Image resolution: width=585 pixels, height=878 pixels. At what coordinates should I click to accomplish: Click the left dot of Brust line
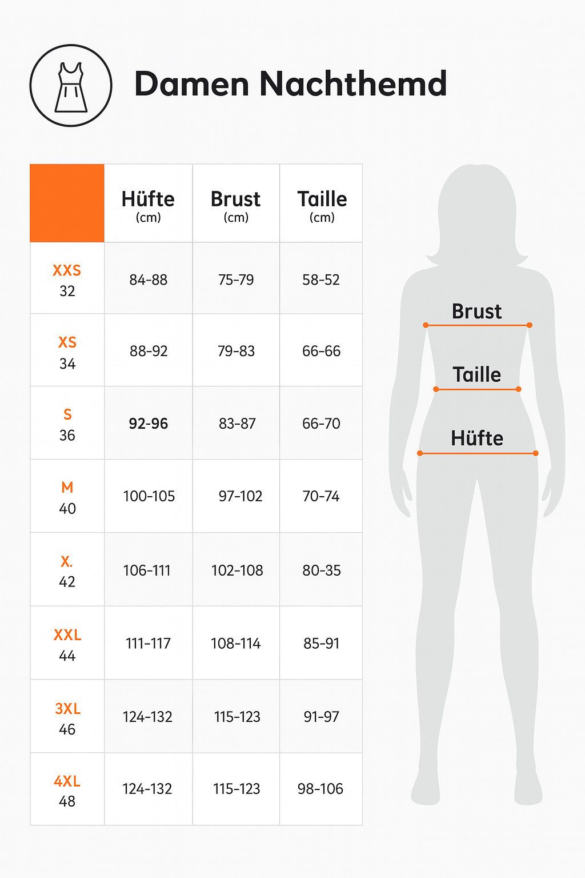(x=426, y=325)
